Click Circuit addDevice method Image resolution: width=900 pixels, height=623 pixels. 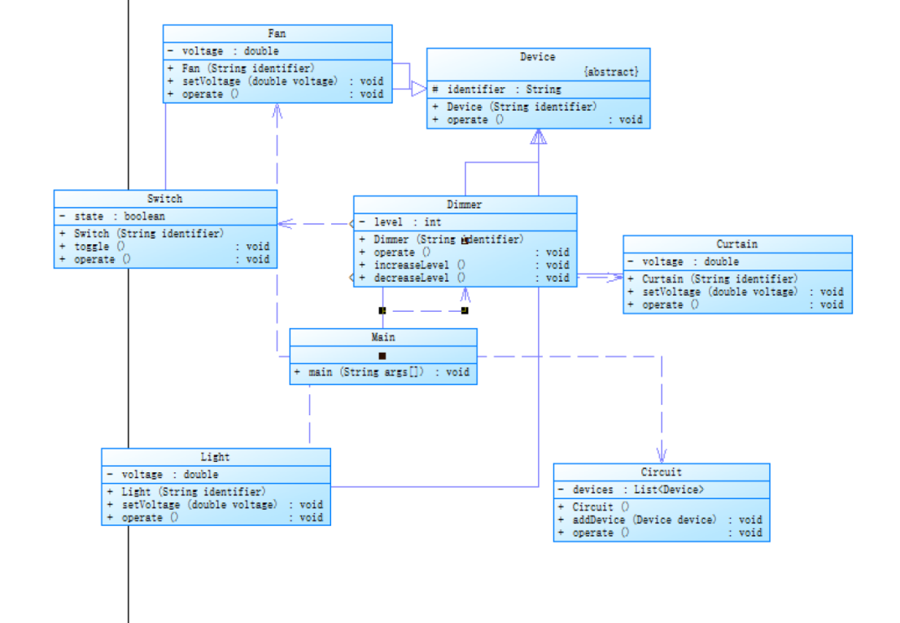[x=662, y=520]
